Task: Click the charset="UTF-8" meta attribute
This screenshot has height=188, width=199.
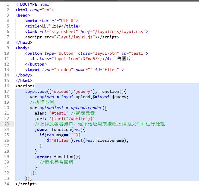Action: pyautogui.click(x=58, y=21)
